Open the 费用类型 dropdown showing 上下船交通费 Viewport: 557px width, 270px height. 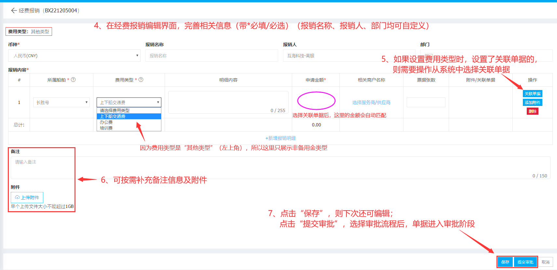129,102
